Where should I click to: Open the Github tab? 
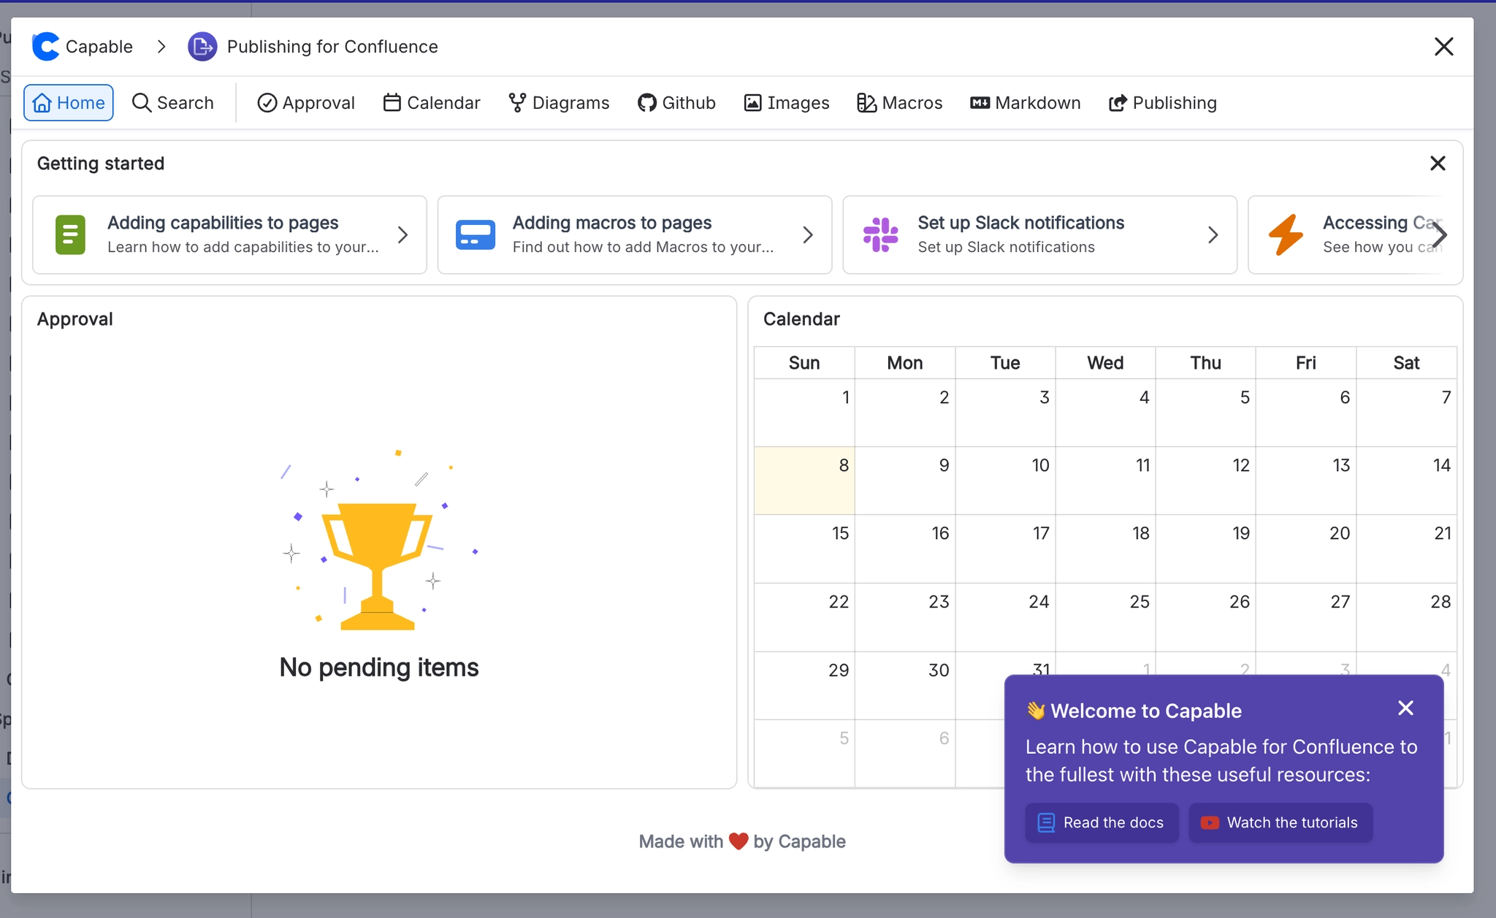coord(676,103)
